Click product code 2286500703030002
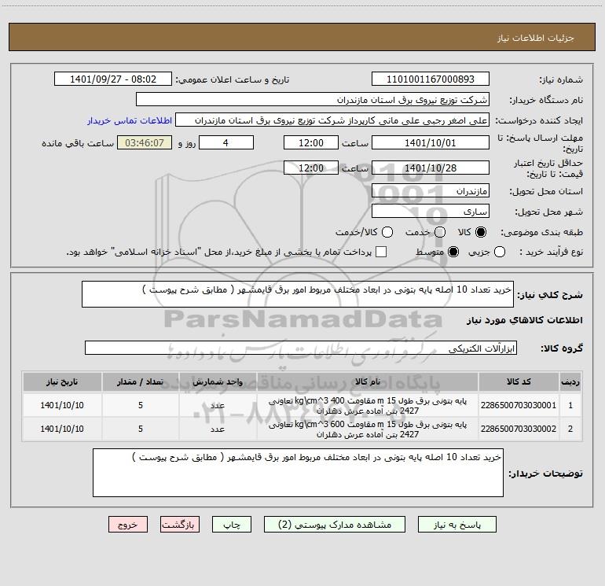Image resolution: width=605 pixels, height=586 pixels. point(519,429)
